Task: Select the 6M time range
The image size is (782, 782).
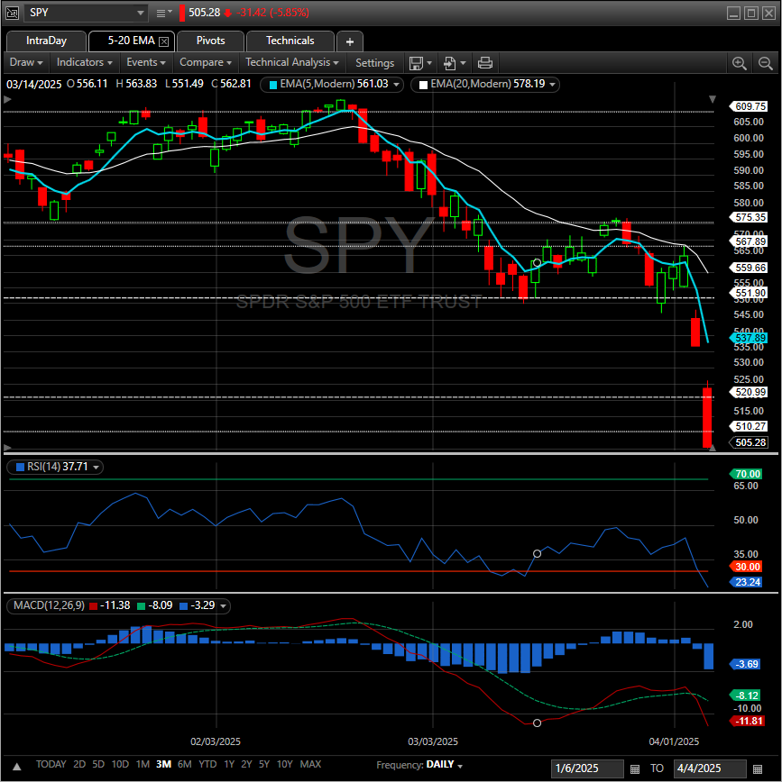Action: point(184,764)
